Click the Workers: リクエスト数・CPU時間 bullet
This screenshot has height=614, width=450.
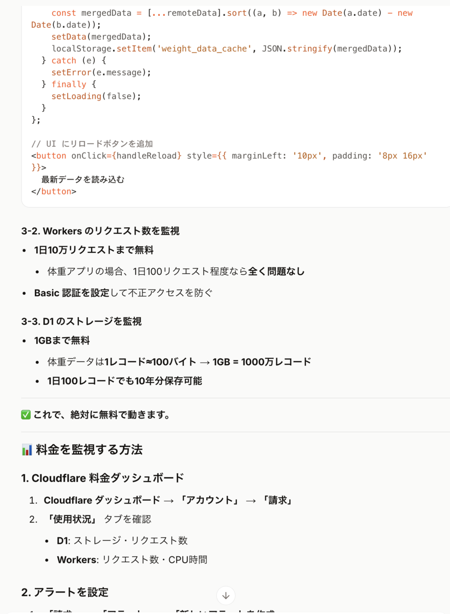pyautogui.click(x=132, y=560)
